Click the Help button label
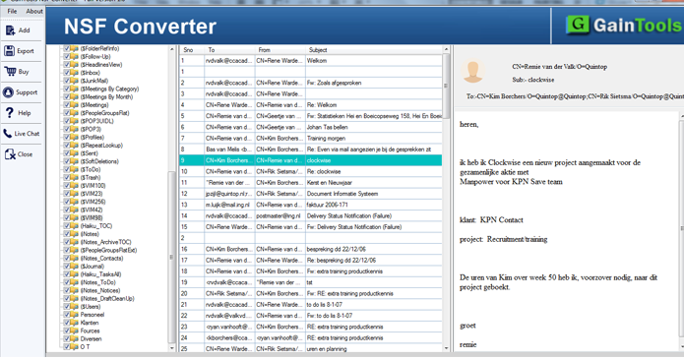The width and height of the screenshot is (684, 360). [x=25, y=113]
